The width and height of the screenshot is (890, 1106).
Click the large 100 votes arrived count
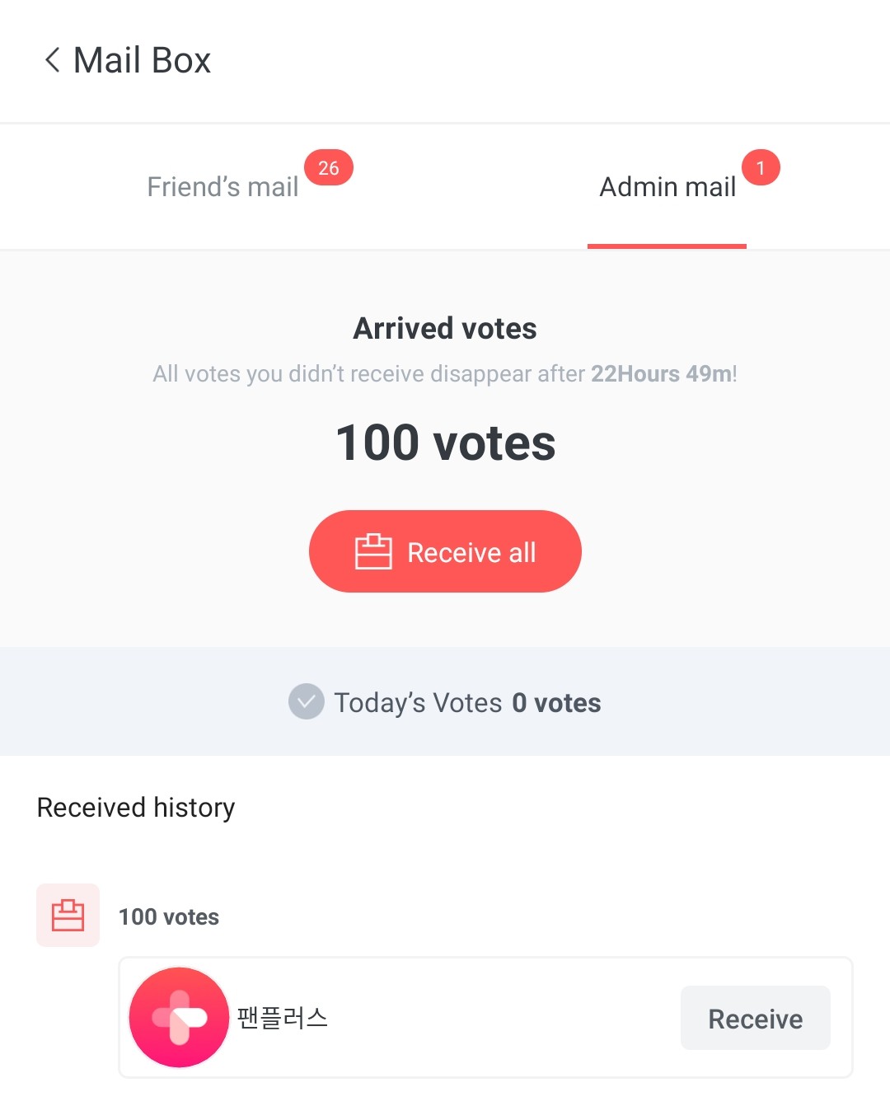[445, 443]
